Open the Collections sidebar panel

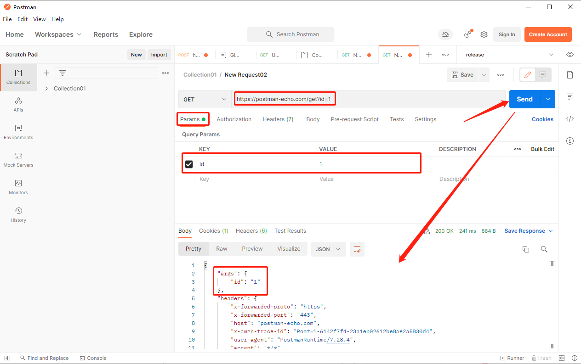click(18, 77)
